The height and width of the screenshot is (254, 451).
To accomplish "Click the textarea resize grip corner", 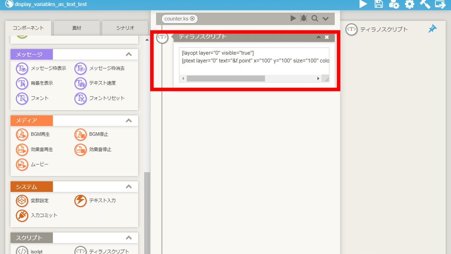I will coord(326,79).
